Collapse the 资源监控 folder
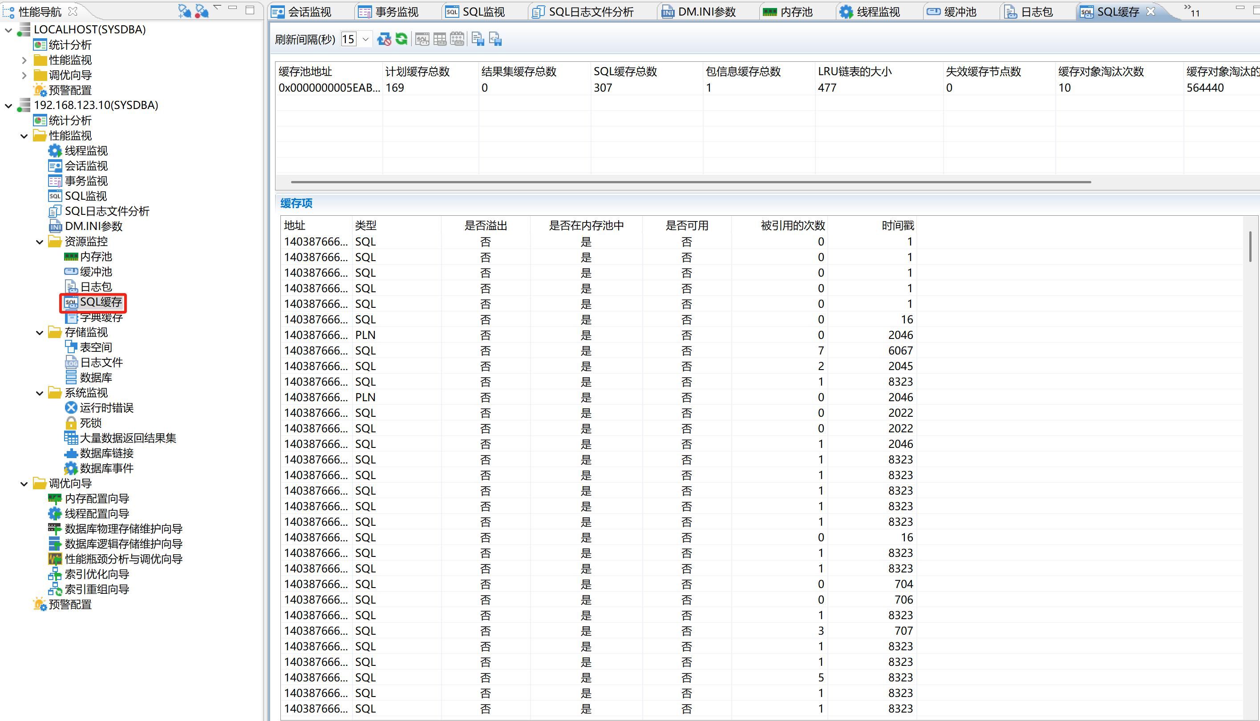This screenshot has width=1260, height=721. (40, 242)
